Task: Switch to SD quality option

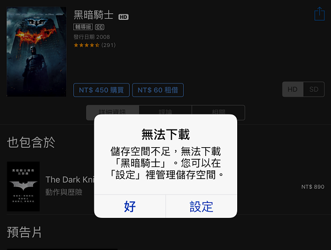Action: pyautogui.click(x=314, y=90)
